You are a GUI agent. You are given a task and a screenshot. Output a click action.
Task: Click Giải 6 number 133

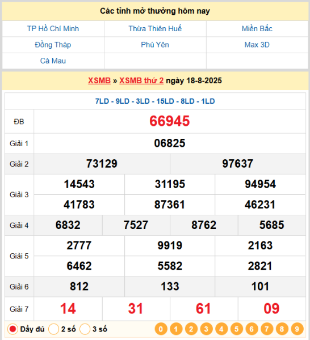(170, 286)
